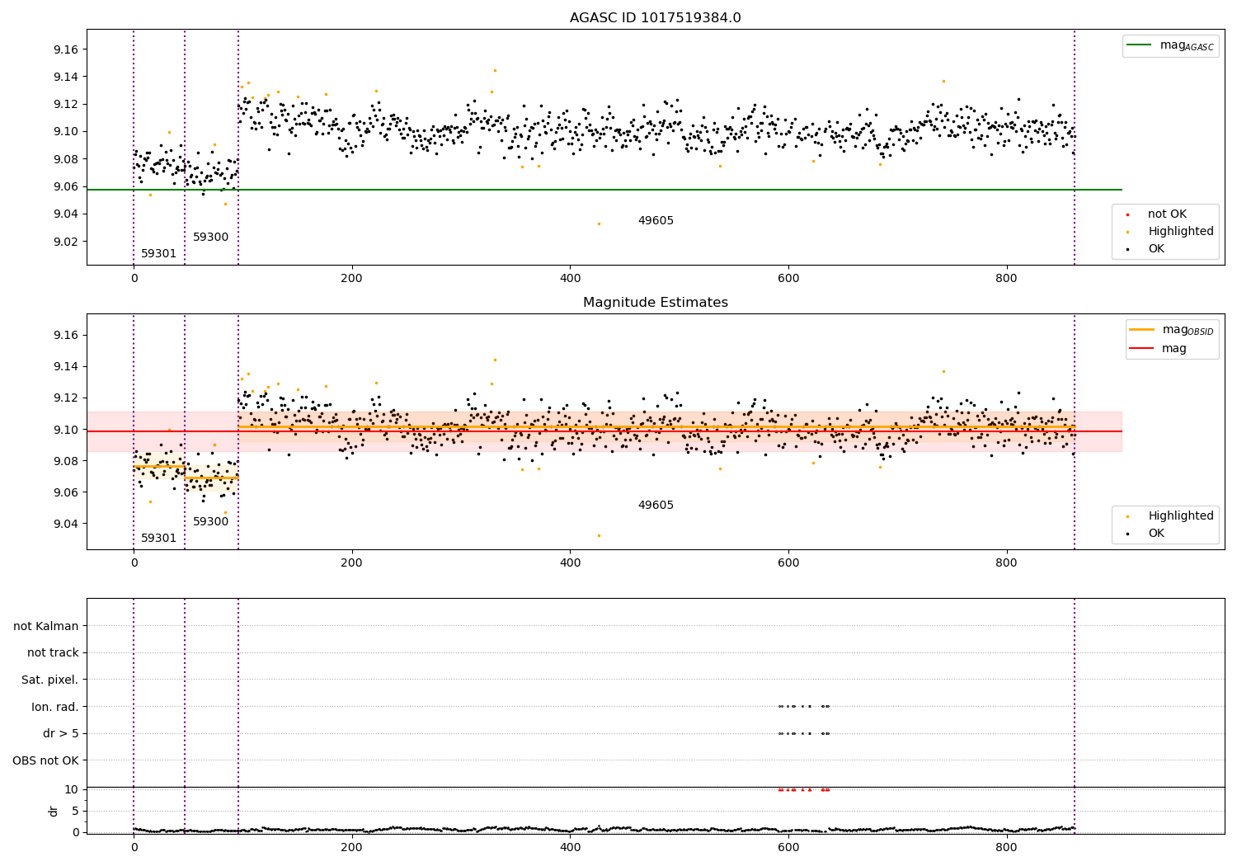Click the green mag AGASC horizontal line
The width and height of the screenshot is (1237, 866).
point(604,190)
